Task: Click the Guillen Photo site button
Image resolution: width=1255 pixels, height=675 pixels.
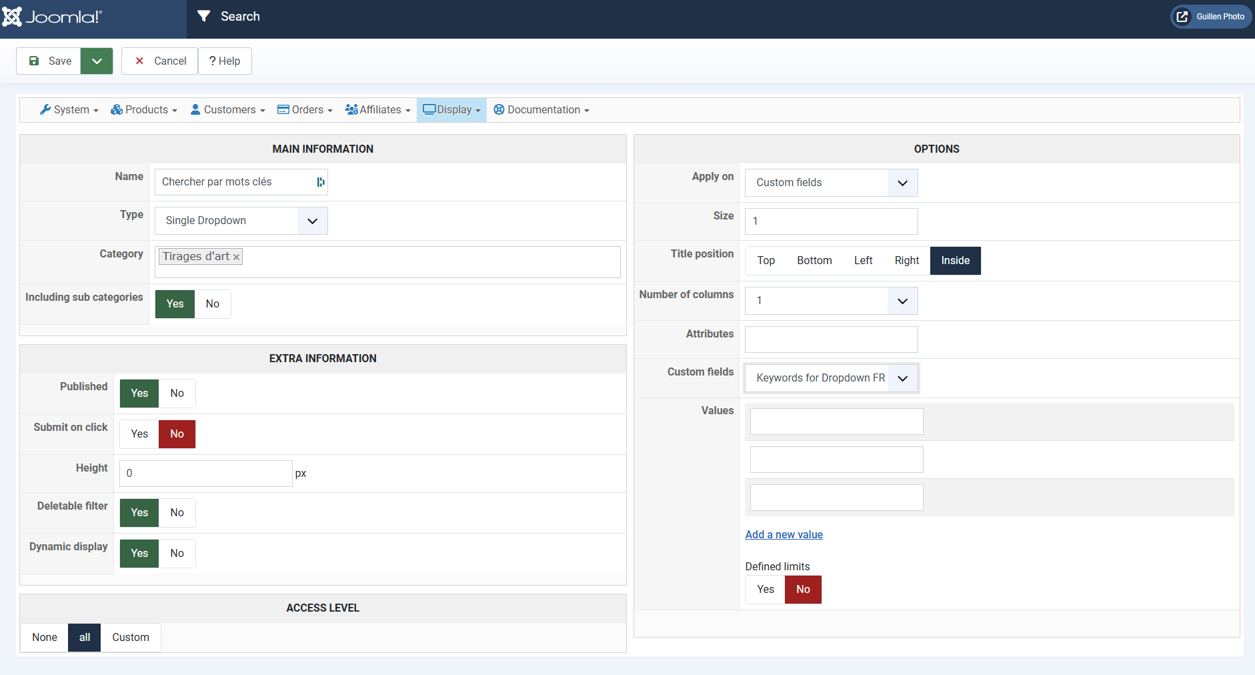Action: [x=1211, y=17]
